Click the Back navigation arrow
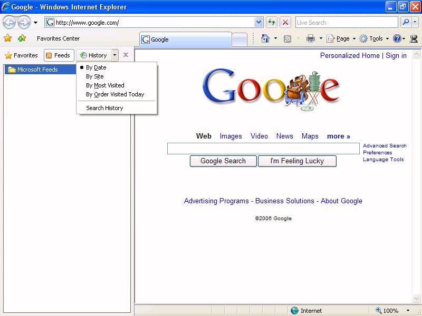The image size is (422, 316). coord(9,22)
